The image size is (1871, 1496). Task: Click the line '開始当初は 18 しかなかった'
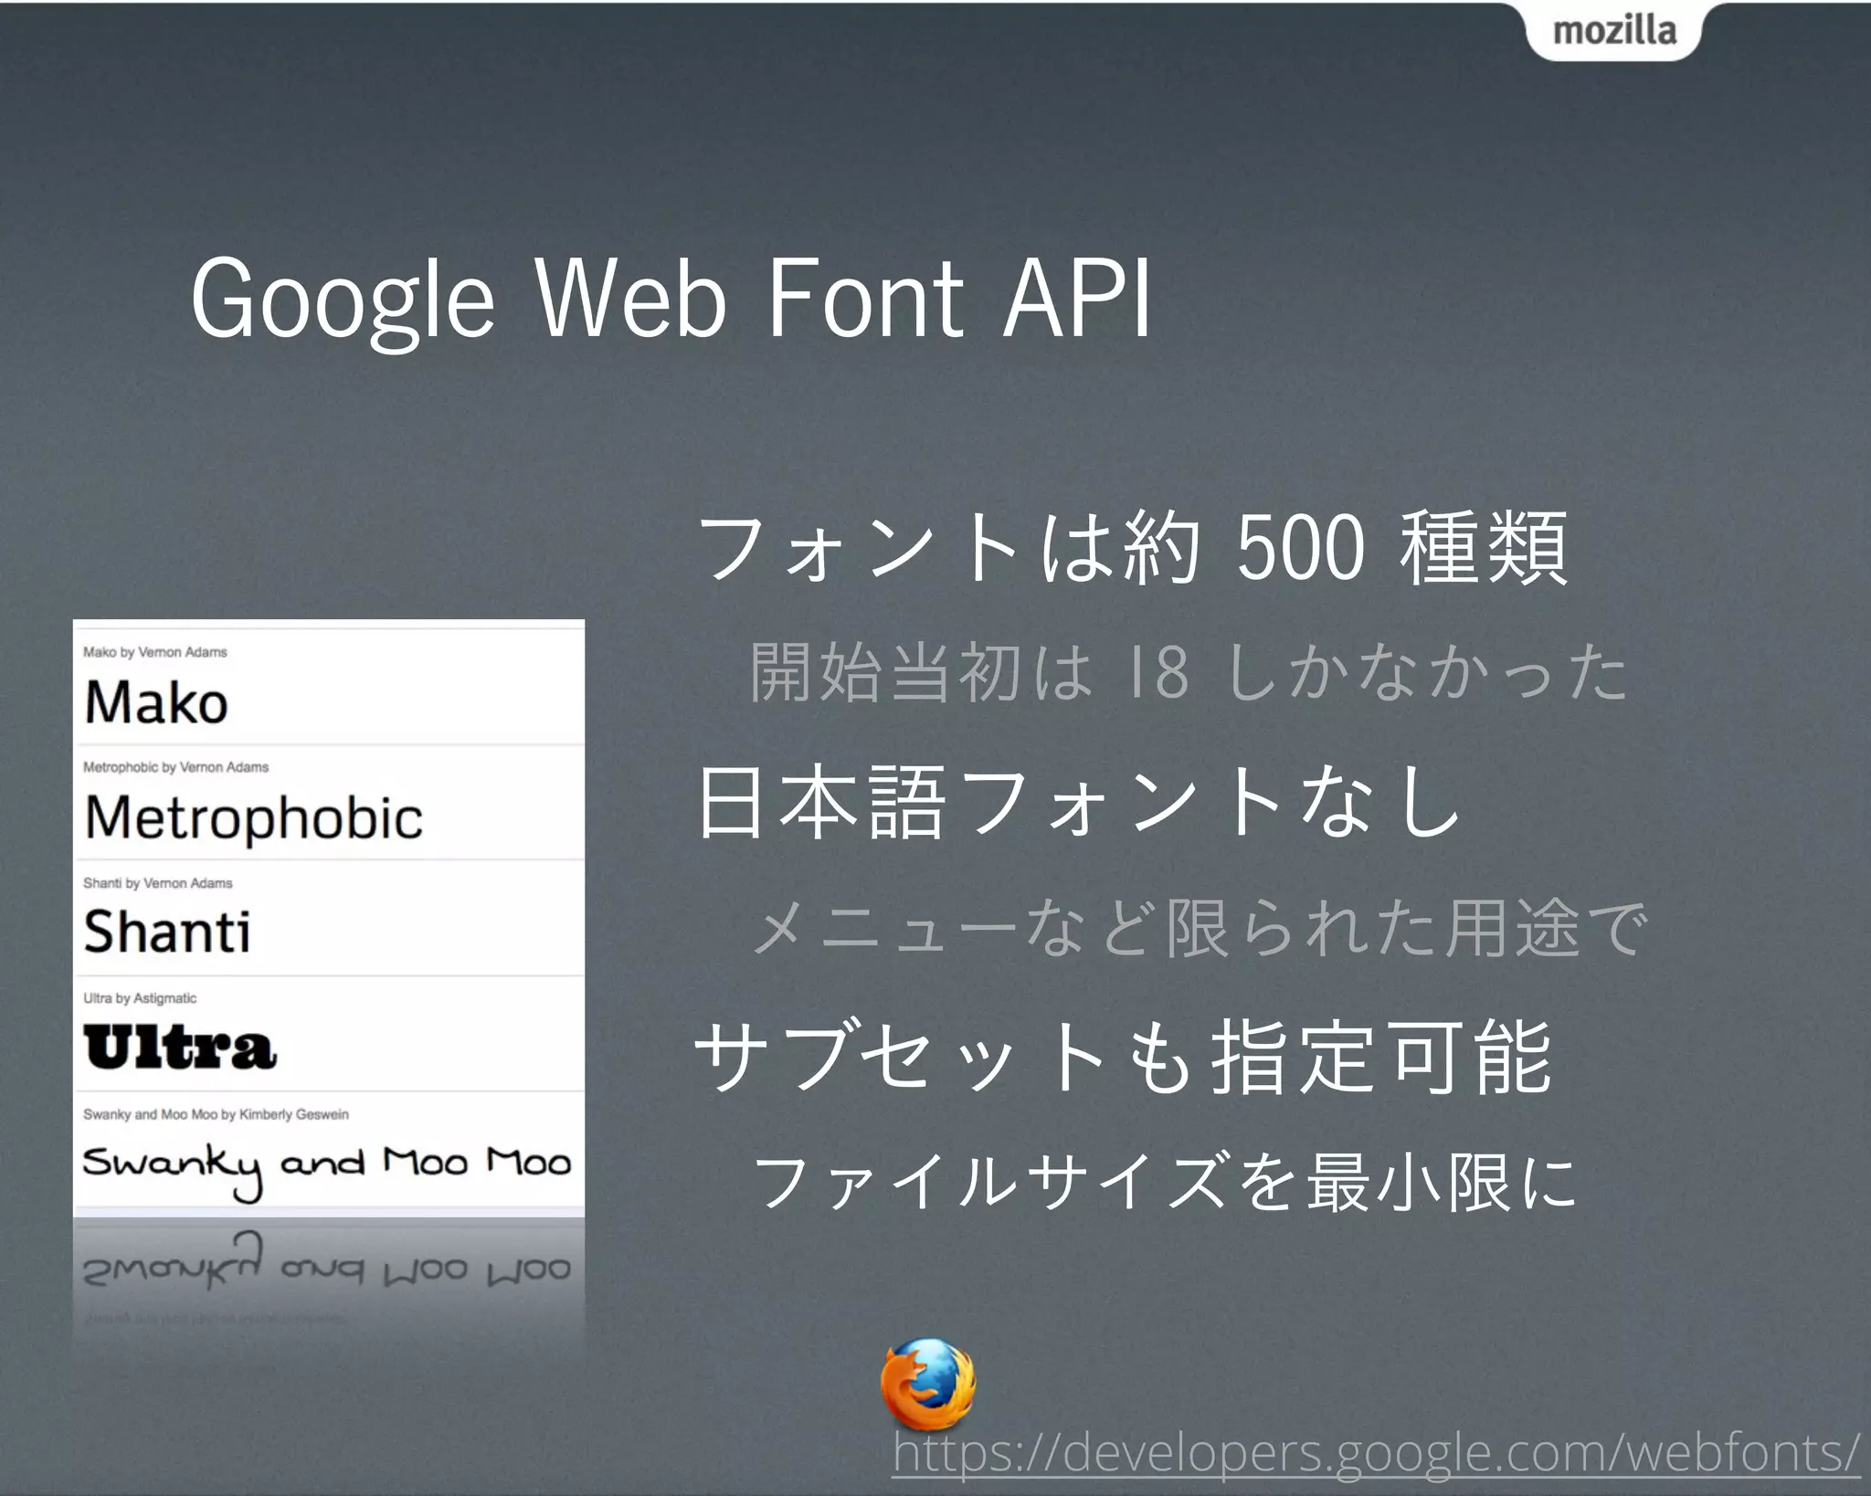point(1189,672)
